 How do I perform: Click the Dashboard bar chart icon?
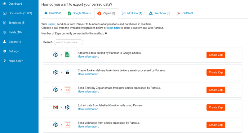pyautogui.click(x=5, y=4)
